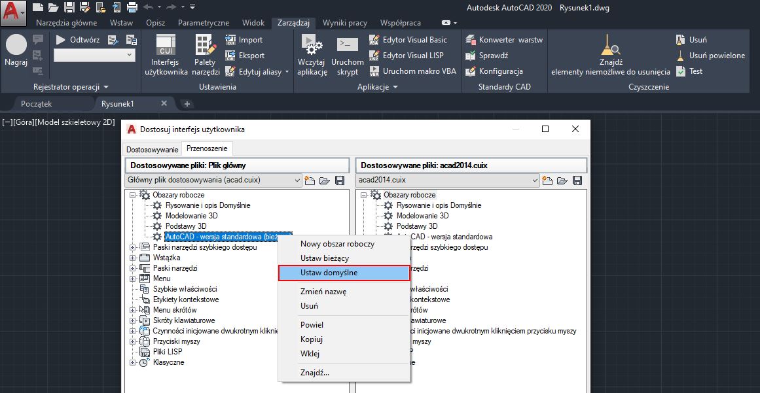The height and width of the screenshot is (393, 760).
Task: Click Uruchom makro VBA
Action: click(412, 71)
